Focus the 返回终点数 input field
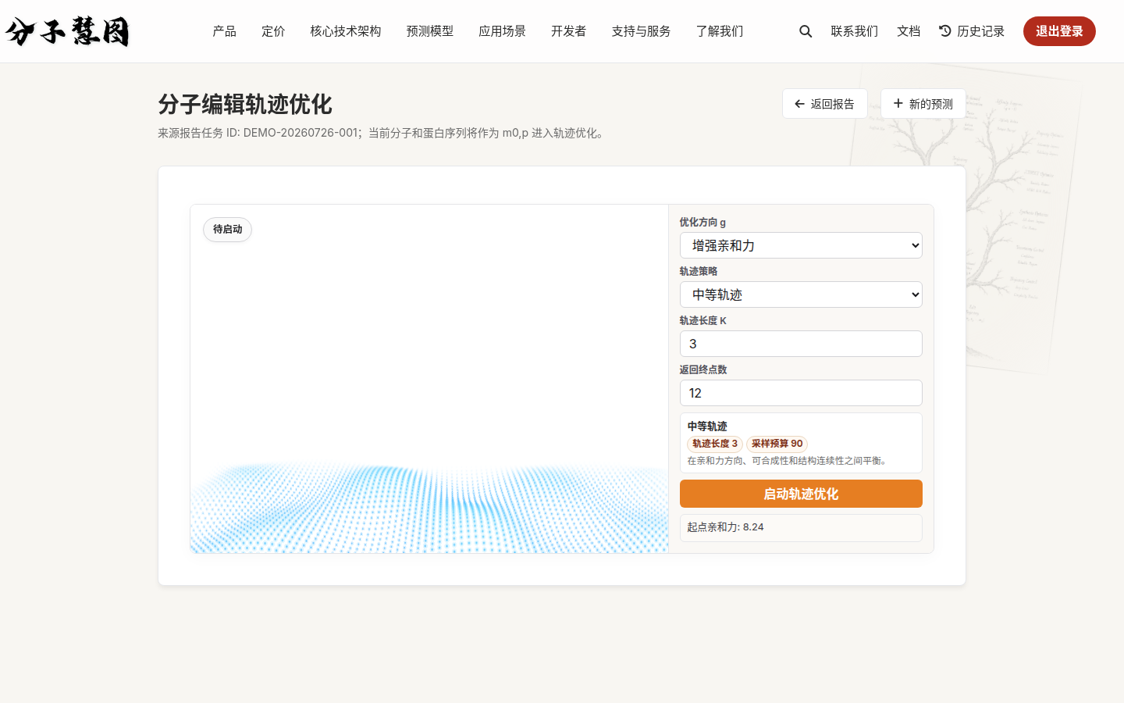This screenshot has height=703, width=1124. coord(801,393)
